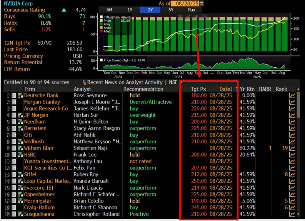Sort table by Analyst column header

pos(82,89)
